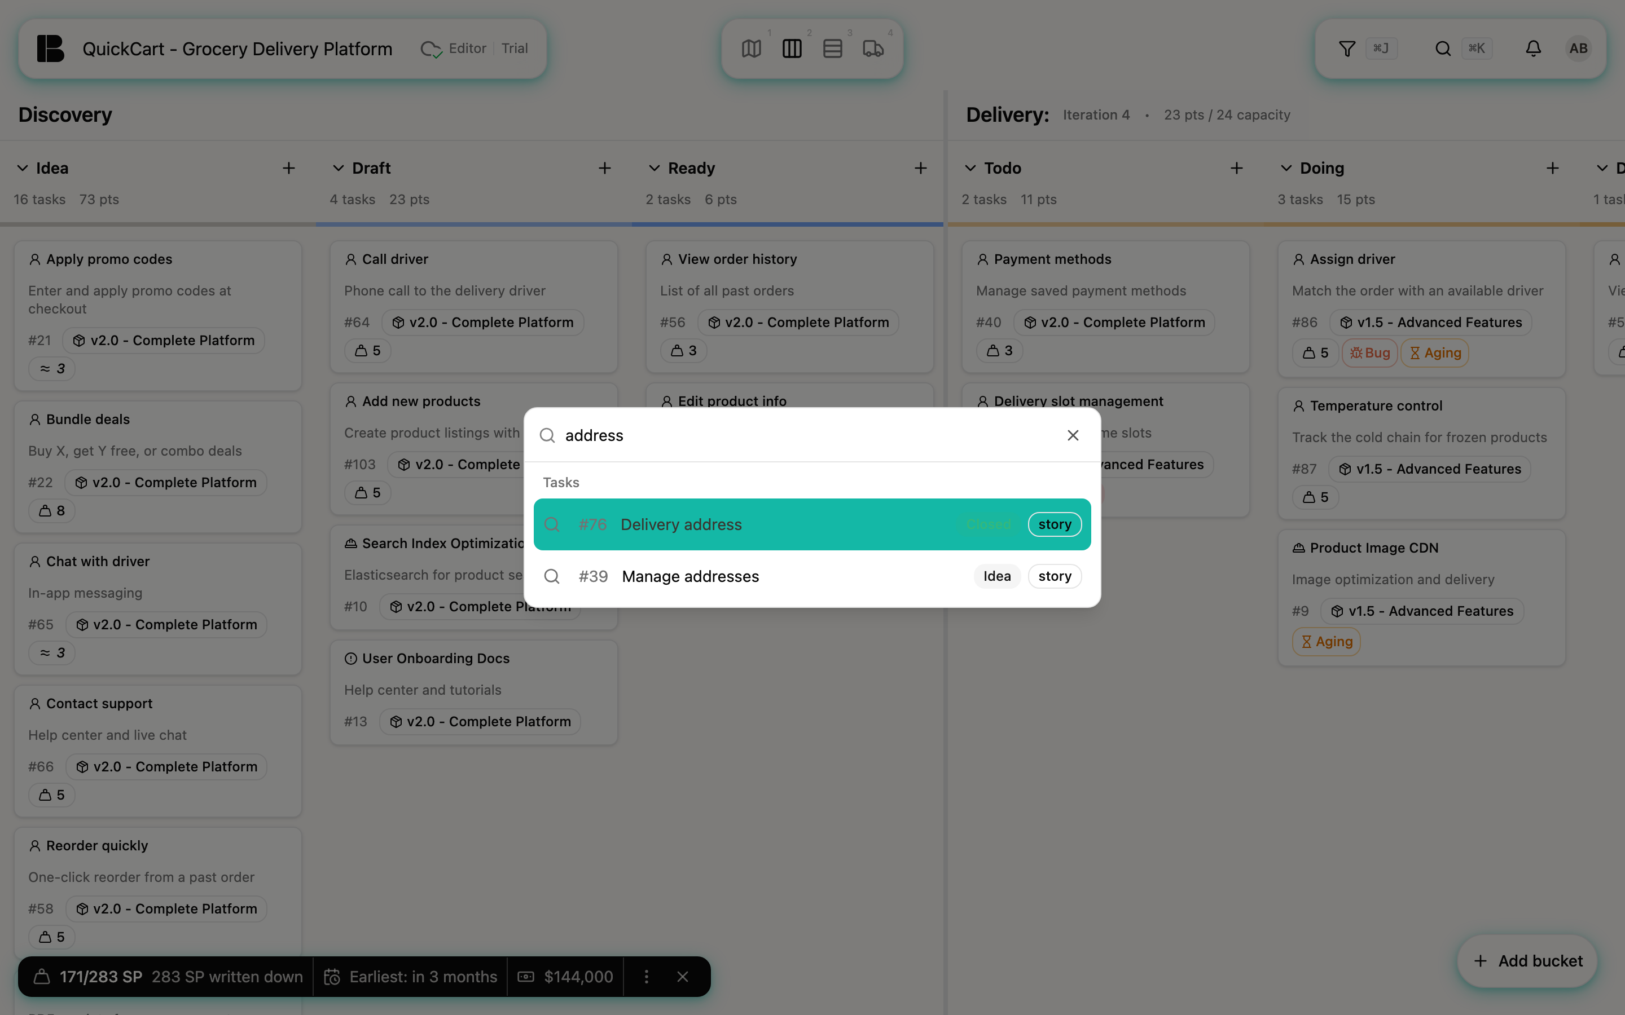Viewport: 1625px width, 1015px height.
Task: Add a task to Todo column
Action: (x=1237, y=168)
